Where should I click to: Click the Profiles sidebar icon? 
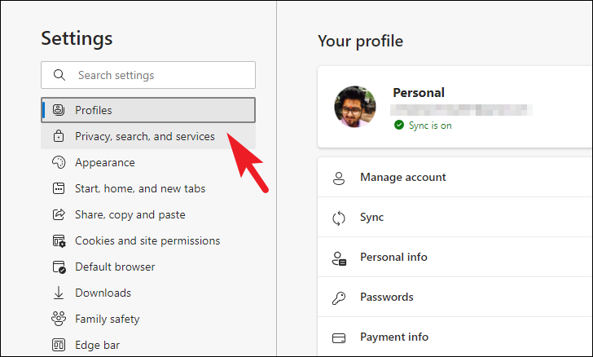59,110
